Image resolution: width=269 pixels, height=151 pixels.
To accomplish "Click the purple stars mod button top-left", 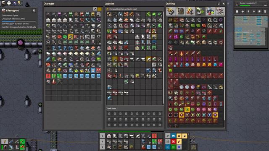I will coord(14,3).
